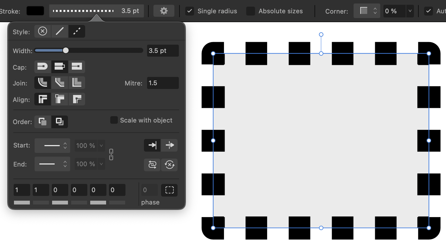This screenshot has width=446, height=245.
Task: Toggle the link between start and end percentages
Action: [x=111, y=154]
